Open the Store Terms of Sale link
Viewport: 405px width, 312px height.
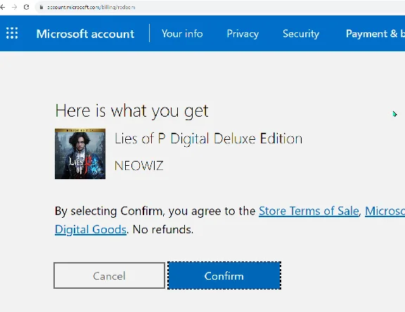pos(309,211)
